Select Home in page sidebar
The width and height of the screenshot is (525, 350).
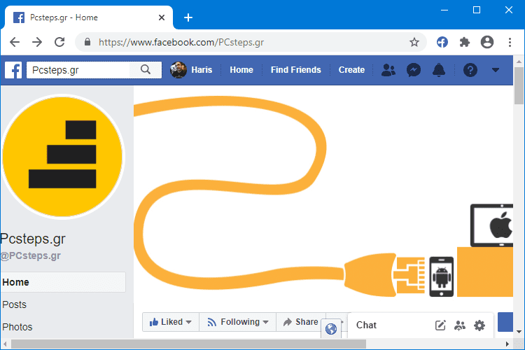[63, 282]
